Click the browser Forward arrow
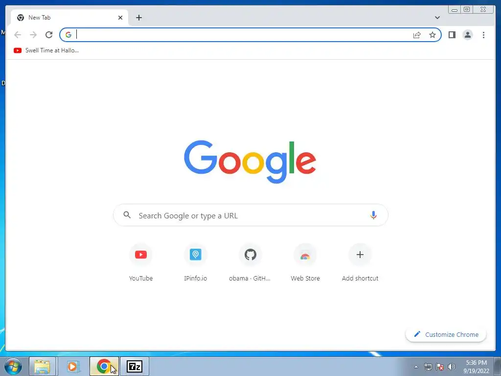Viewport: 501px width, 376px height. [33, 35]
